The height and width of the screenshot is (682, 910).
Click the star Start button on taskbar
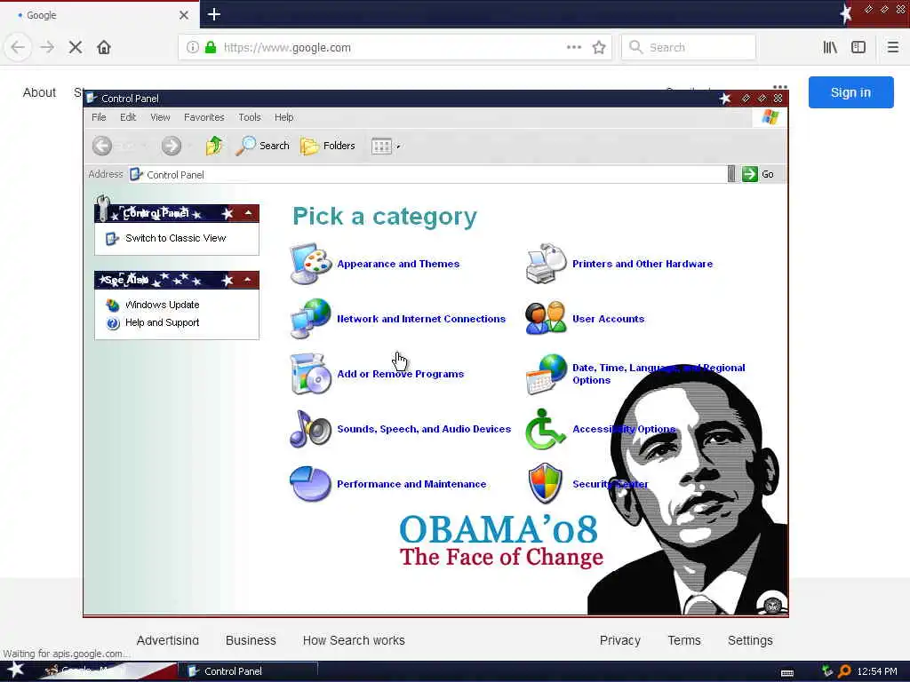(x=16, y=670)
